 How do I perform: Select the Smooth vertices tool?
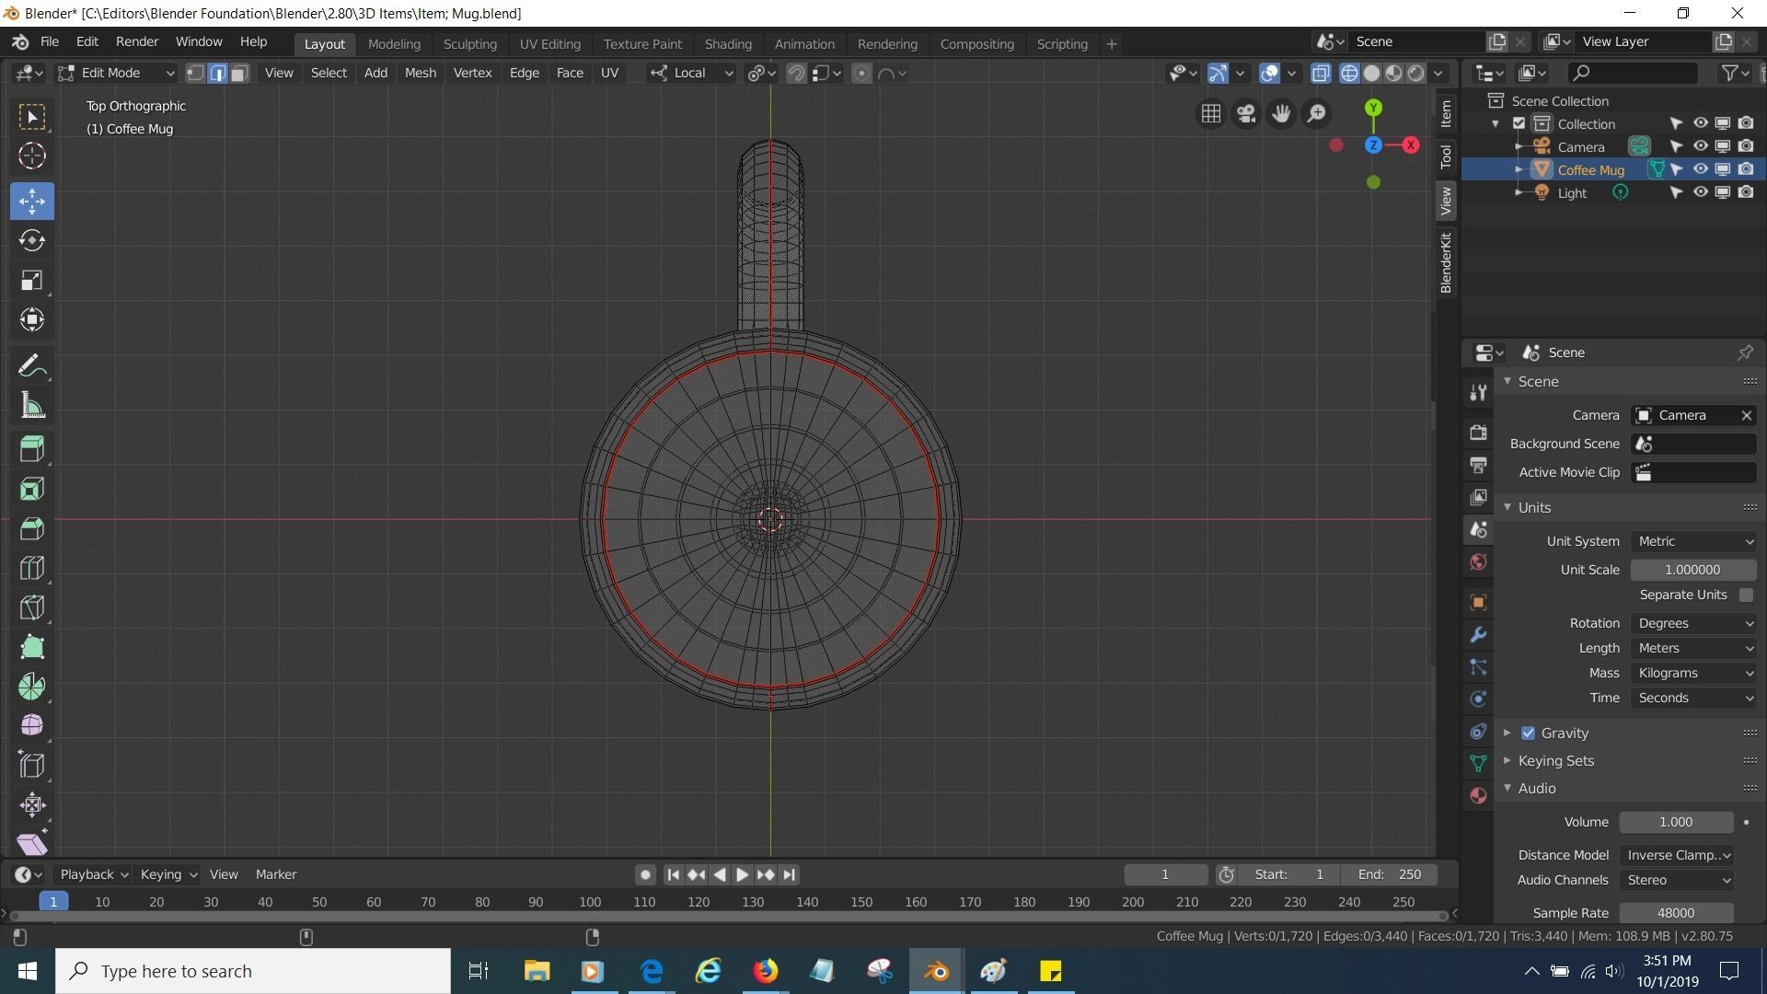point(32,726)
